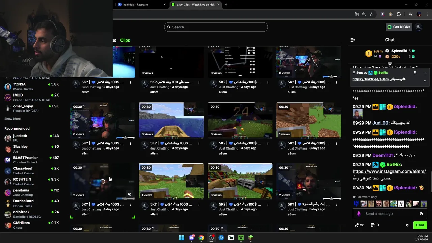432x243 pixels.
Task: Click the zoom magnifier icon in address bar
Action: coord(364,14)
